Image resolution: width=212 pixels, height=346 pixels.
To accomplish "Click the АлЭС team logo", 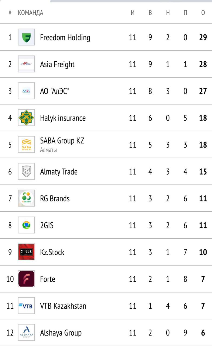I will 26,91.
